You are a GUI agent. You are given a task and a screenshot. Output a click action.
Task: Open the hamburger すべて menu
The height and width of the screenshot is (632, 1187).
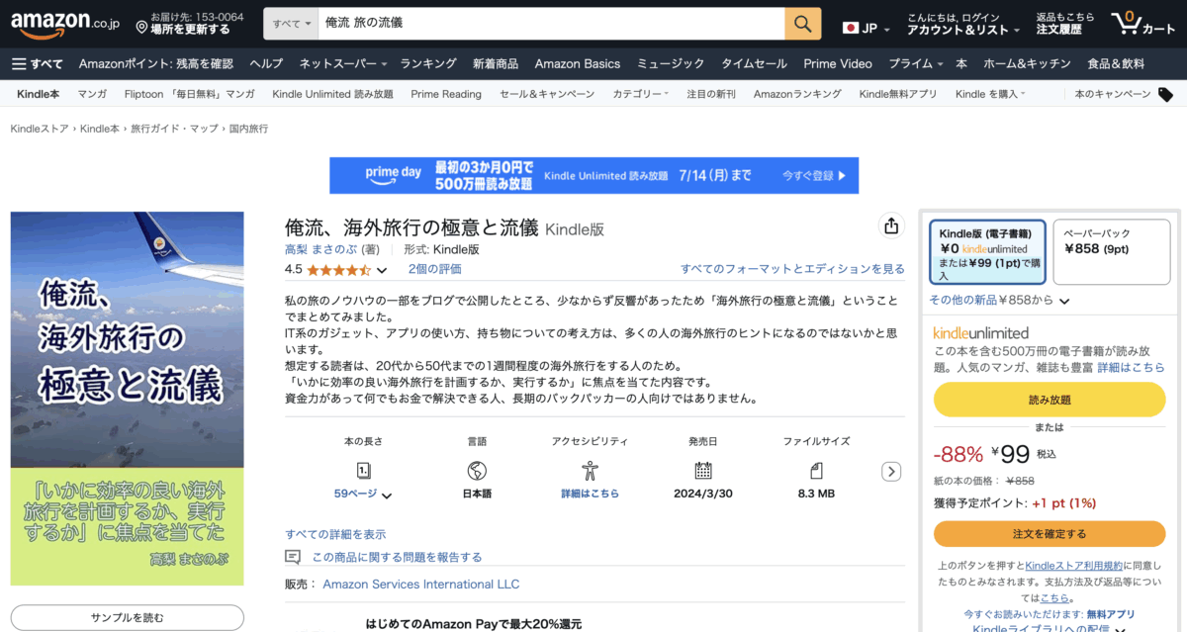(38, 64)
